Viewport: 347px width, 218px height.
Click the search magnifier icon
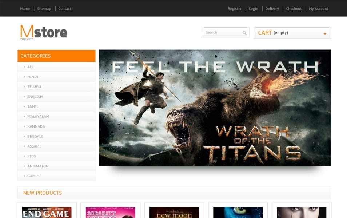pyautogui.click(x=244, y=33)
